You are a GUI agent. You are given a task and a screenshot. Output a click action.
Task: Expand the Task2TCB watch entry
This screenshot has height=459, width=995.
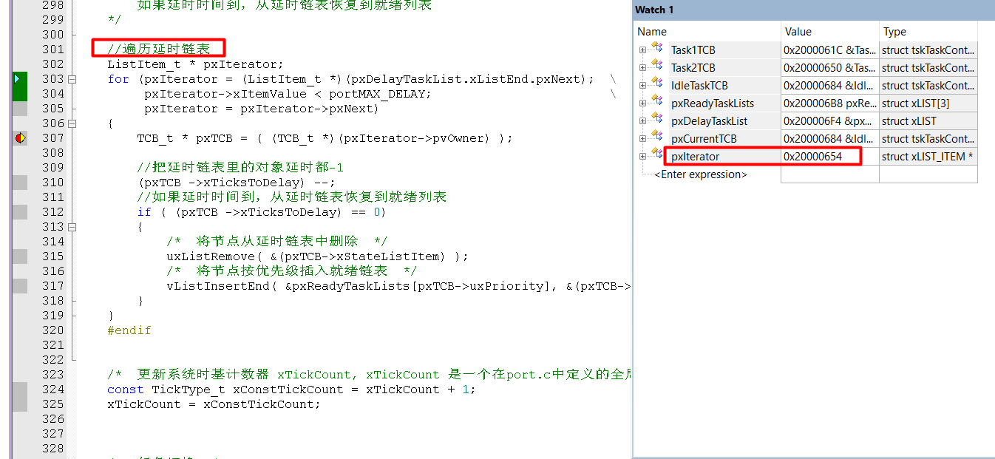click(x=643, y=68)
